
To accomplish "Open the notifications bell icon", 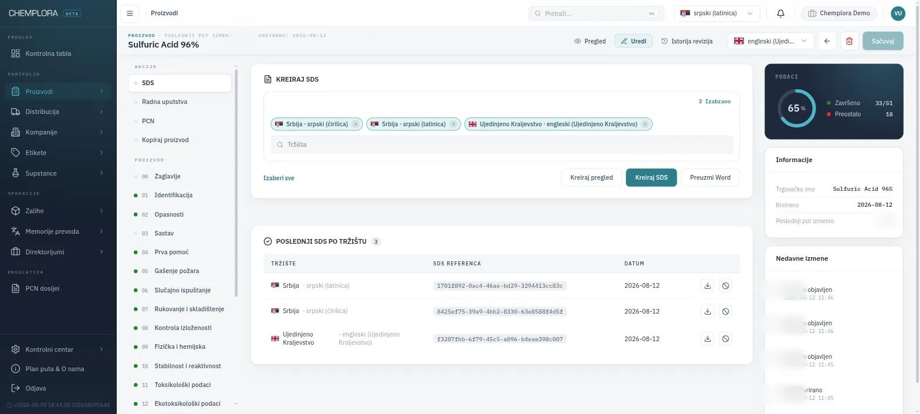I will tap(780, 14).
